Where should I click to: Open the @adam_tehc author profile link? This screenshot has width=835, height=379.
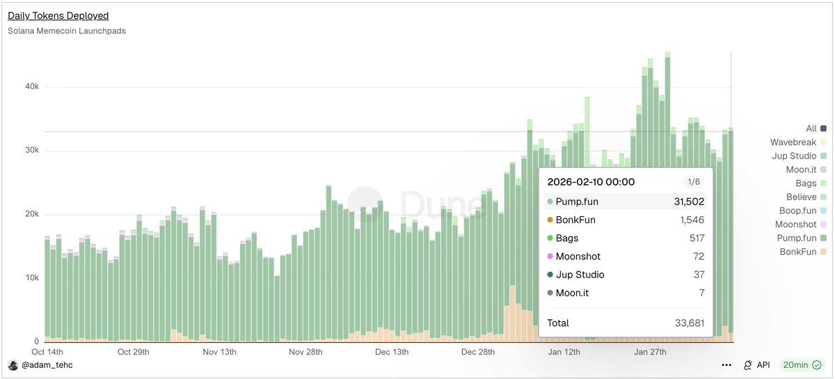47,365
